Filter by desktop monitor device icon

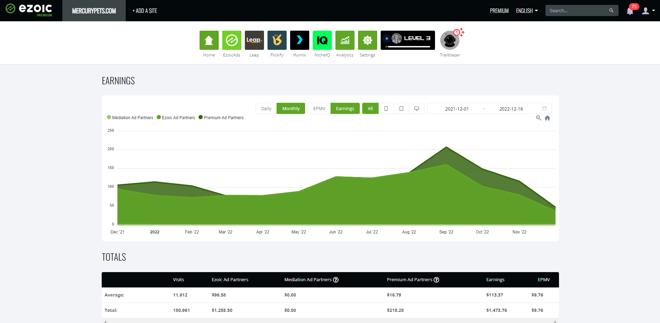coord(417,108)
